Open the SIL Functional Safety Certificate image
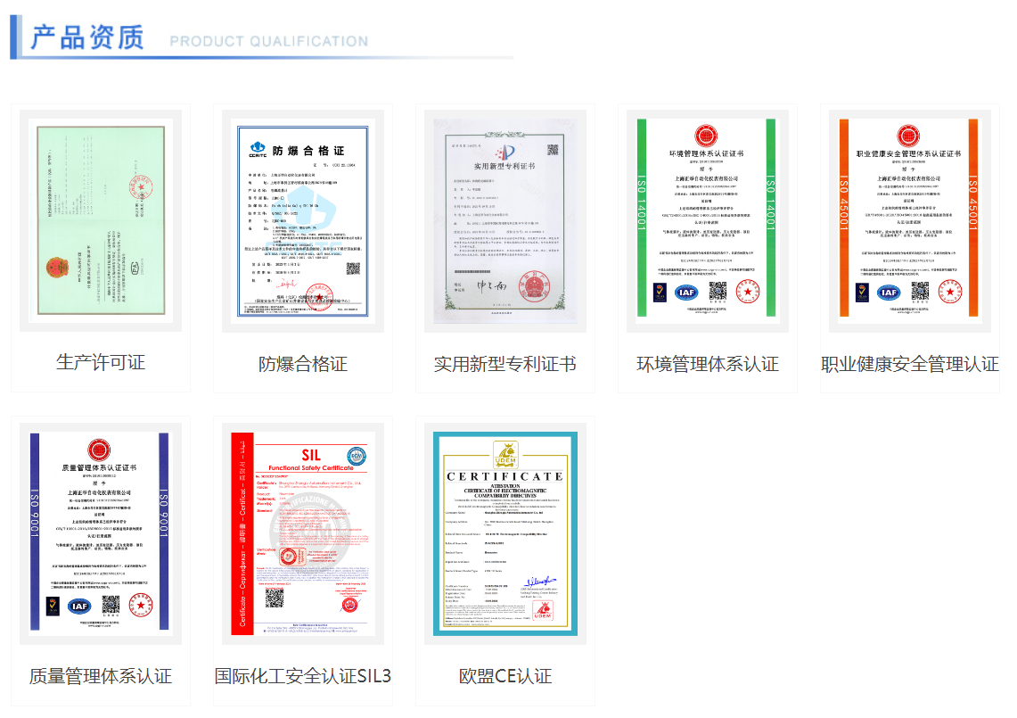Viewport: 1017px width, 718px height. [x=303, y=533]
